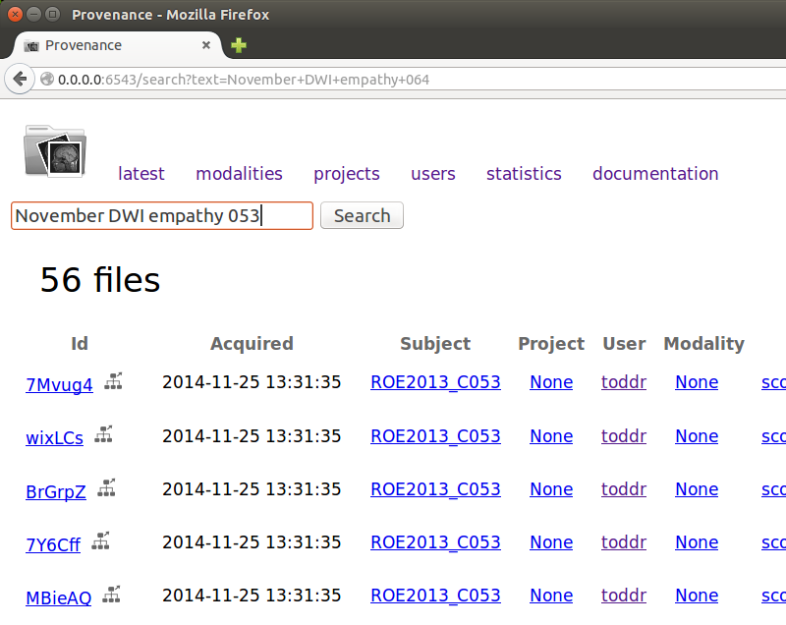This screenshot has width=786, height=625.
Task: Click acquired date in 7Mvug4 row
Action: click(252, 382)
